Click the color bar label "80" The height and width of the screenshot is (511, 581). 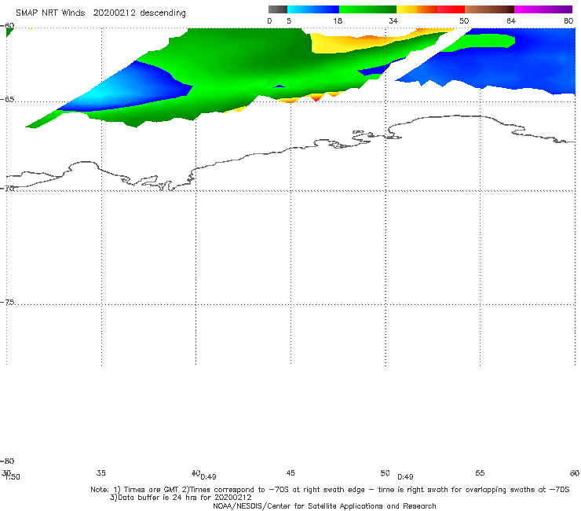coord(568,20)
